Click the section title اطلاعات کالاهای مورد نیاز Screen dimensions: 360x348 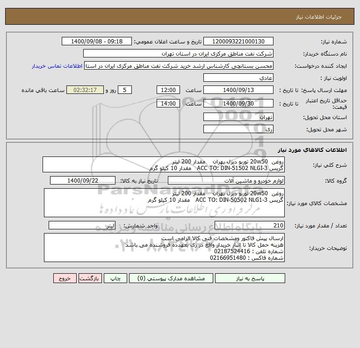[x=312, y=150]
